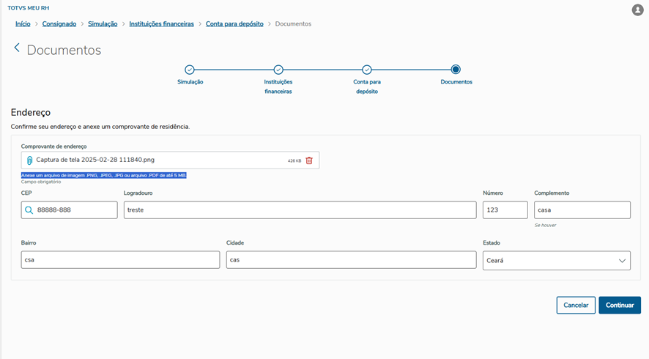The height and width of the screenshot is (359, 649).
Task: Click the Bairro text field
Action: 120,260
